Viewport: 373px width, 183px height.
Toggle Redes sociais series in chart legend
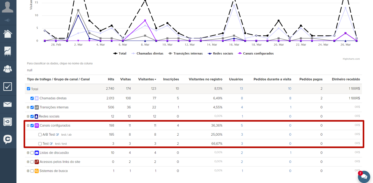point(222,53)
